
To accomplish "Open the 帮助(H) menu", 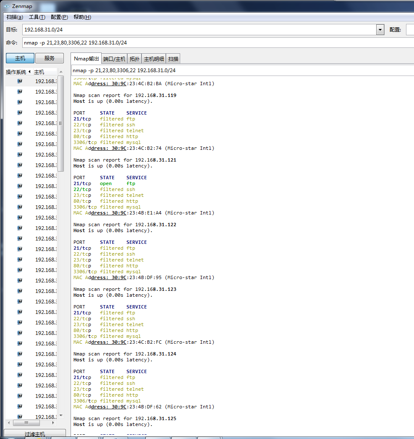I will [82, 17].
